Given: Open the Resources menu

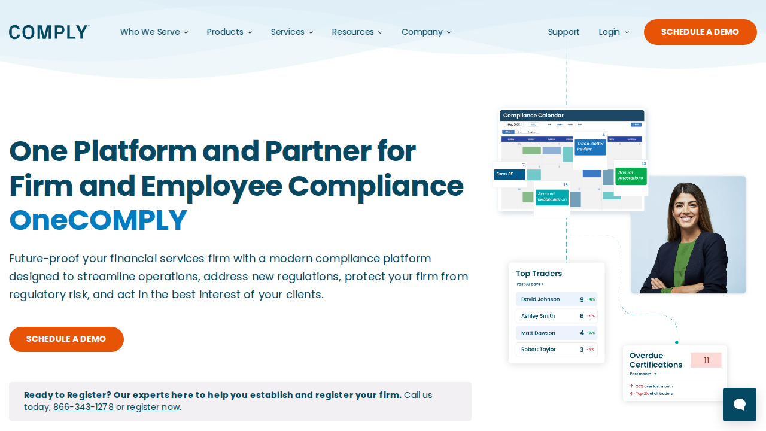Looking at the screenshot, I should pyautogui.click(x=353, y=32).
